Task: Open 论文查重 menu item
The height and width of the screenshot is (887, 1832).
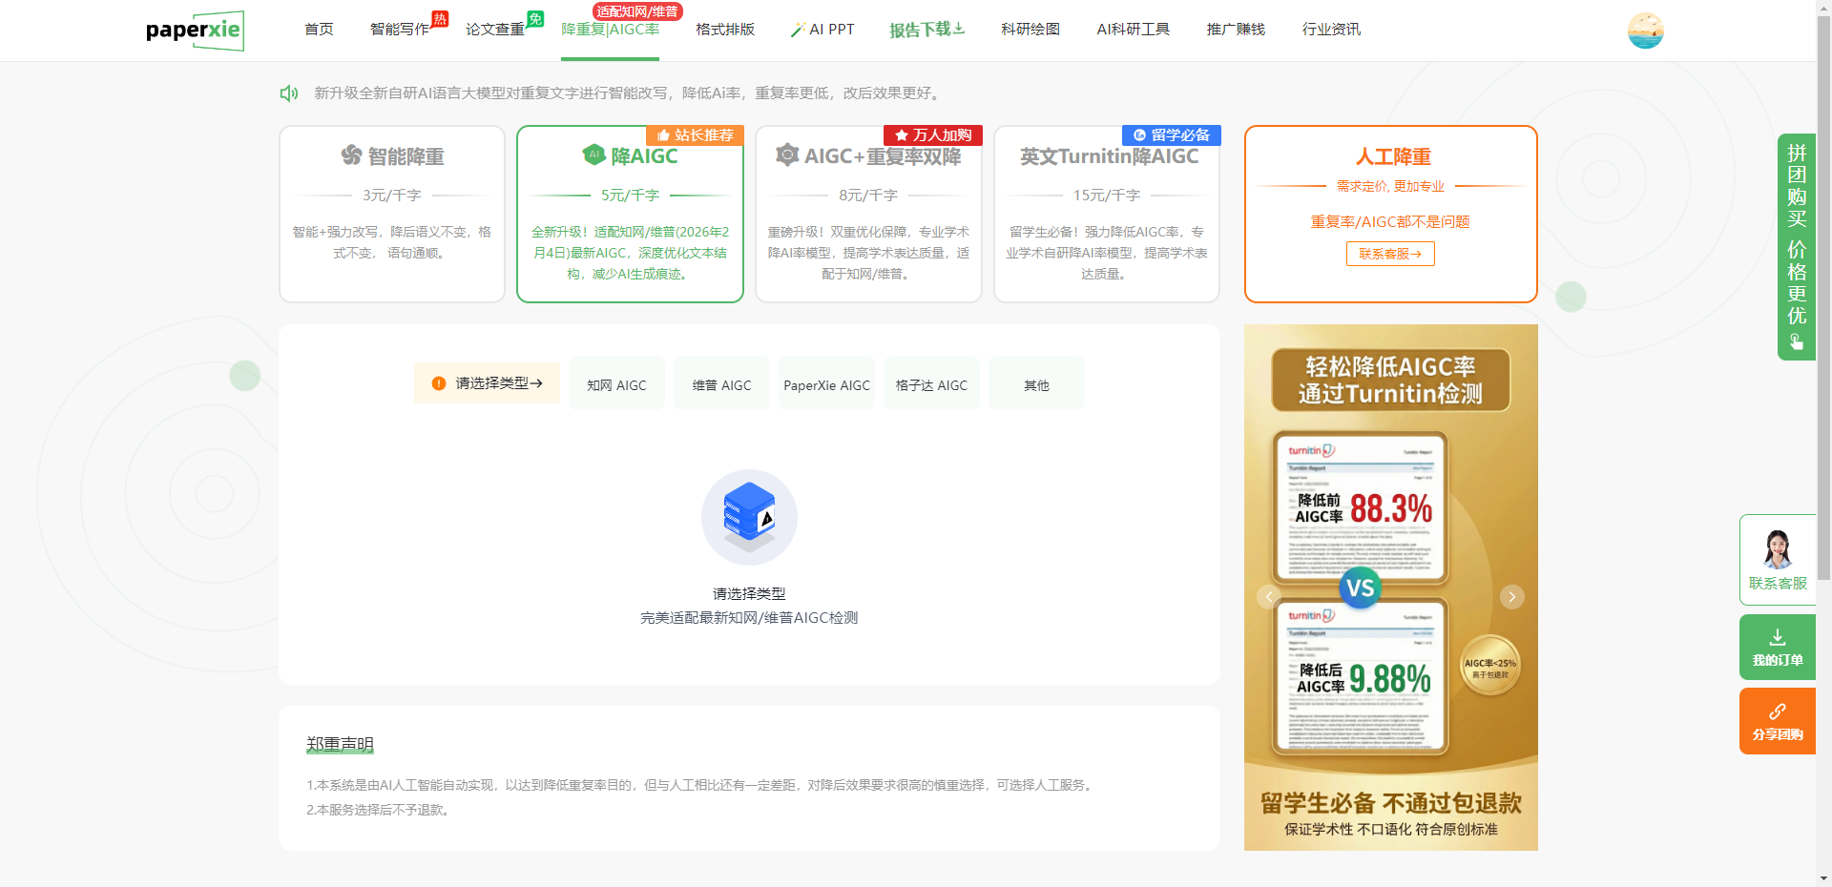Action: coord(495,30)
